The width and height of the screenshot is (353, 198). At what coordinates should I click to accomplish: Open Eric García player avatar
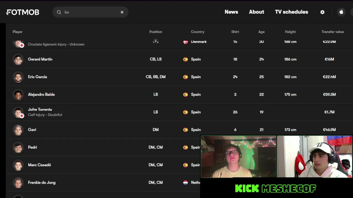18,77
